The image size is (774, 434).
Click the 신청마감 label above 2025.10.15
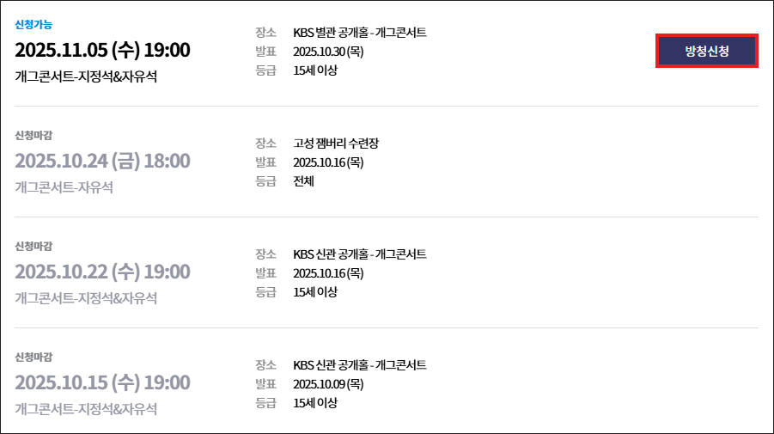click(x=34, y=357)
